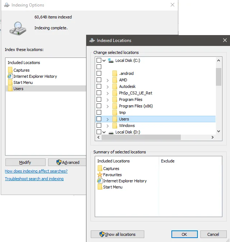
Task: Click the Program Files folder icon
Action: click(115, 99)
